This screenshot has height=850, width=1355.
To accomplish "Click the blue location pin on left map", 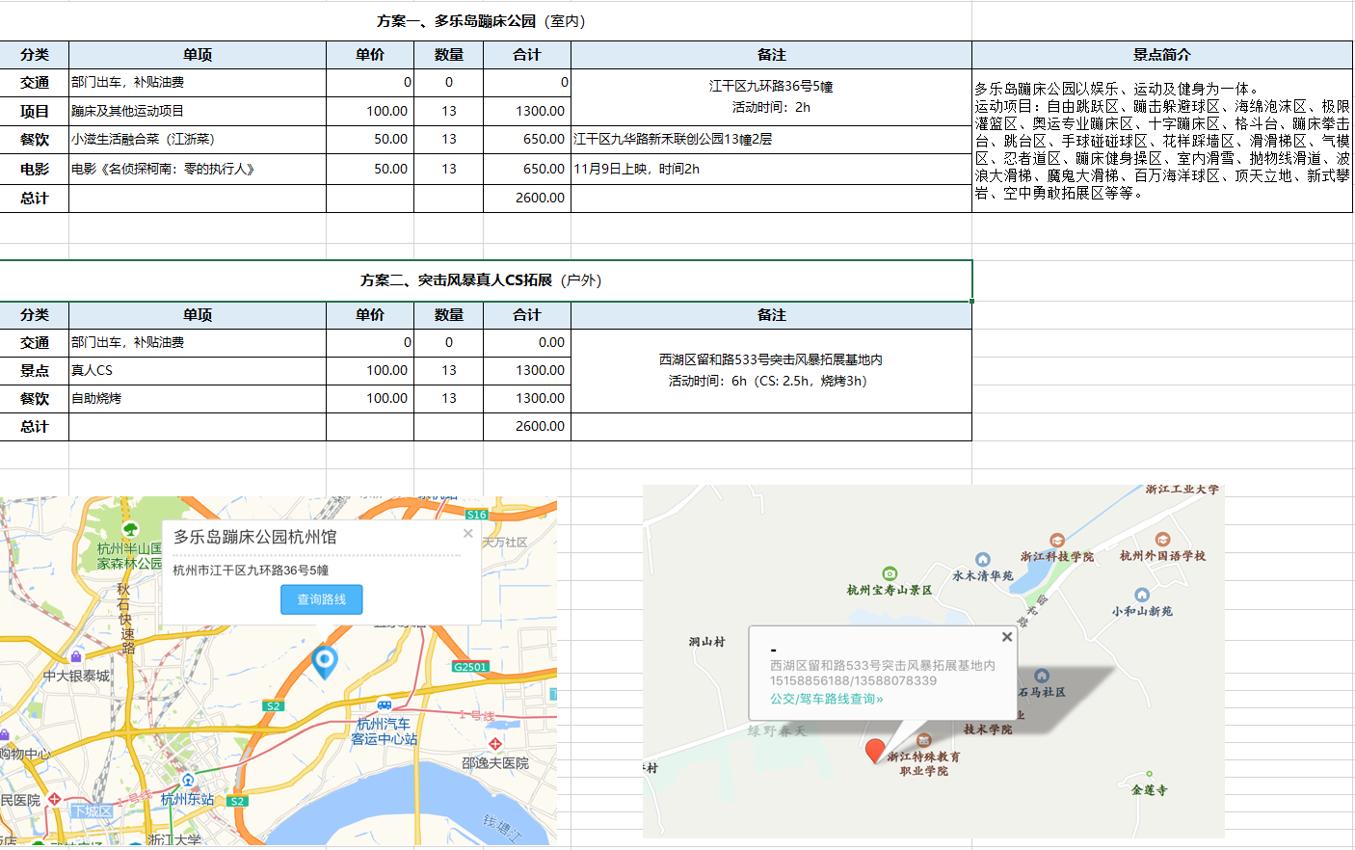I will click(325, 661).
